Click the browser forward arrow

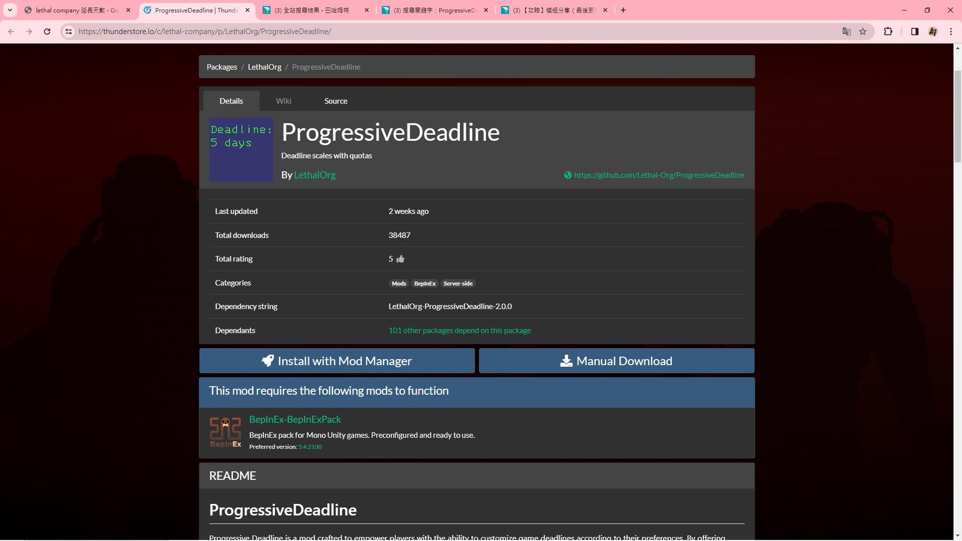(29, 32)
